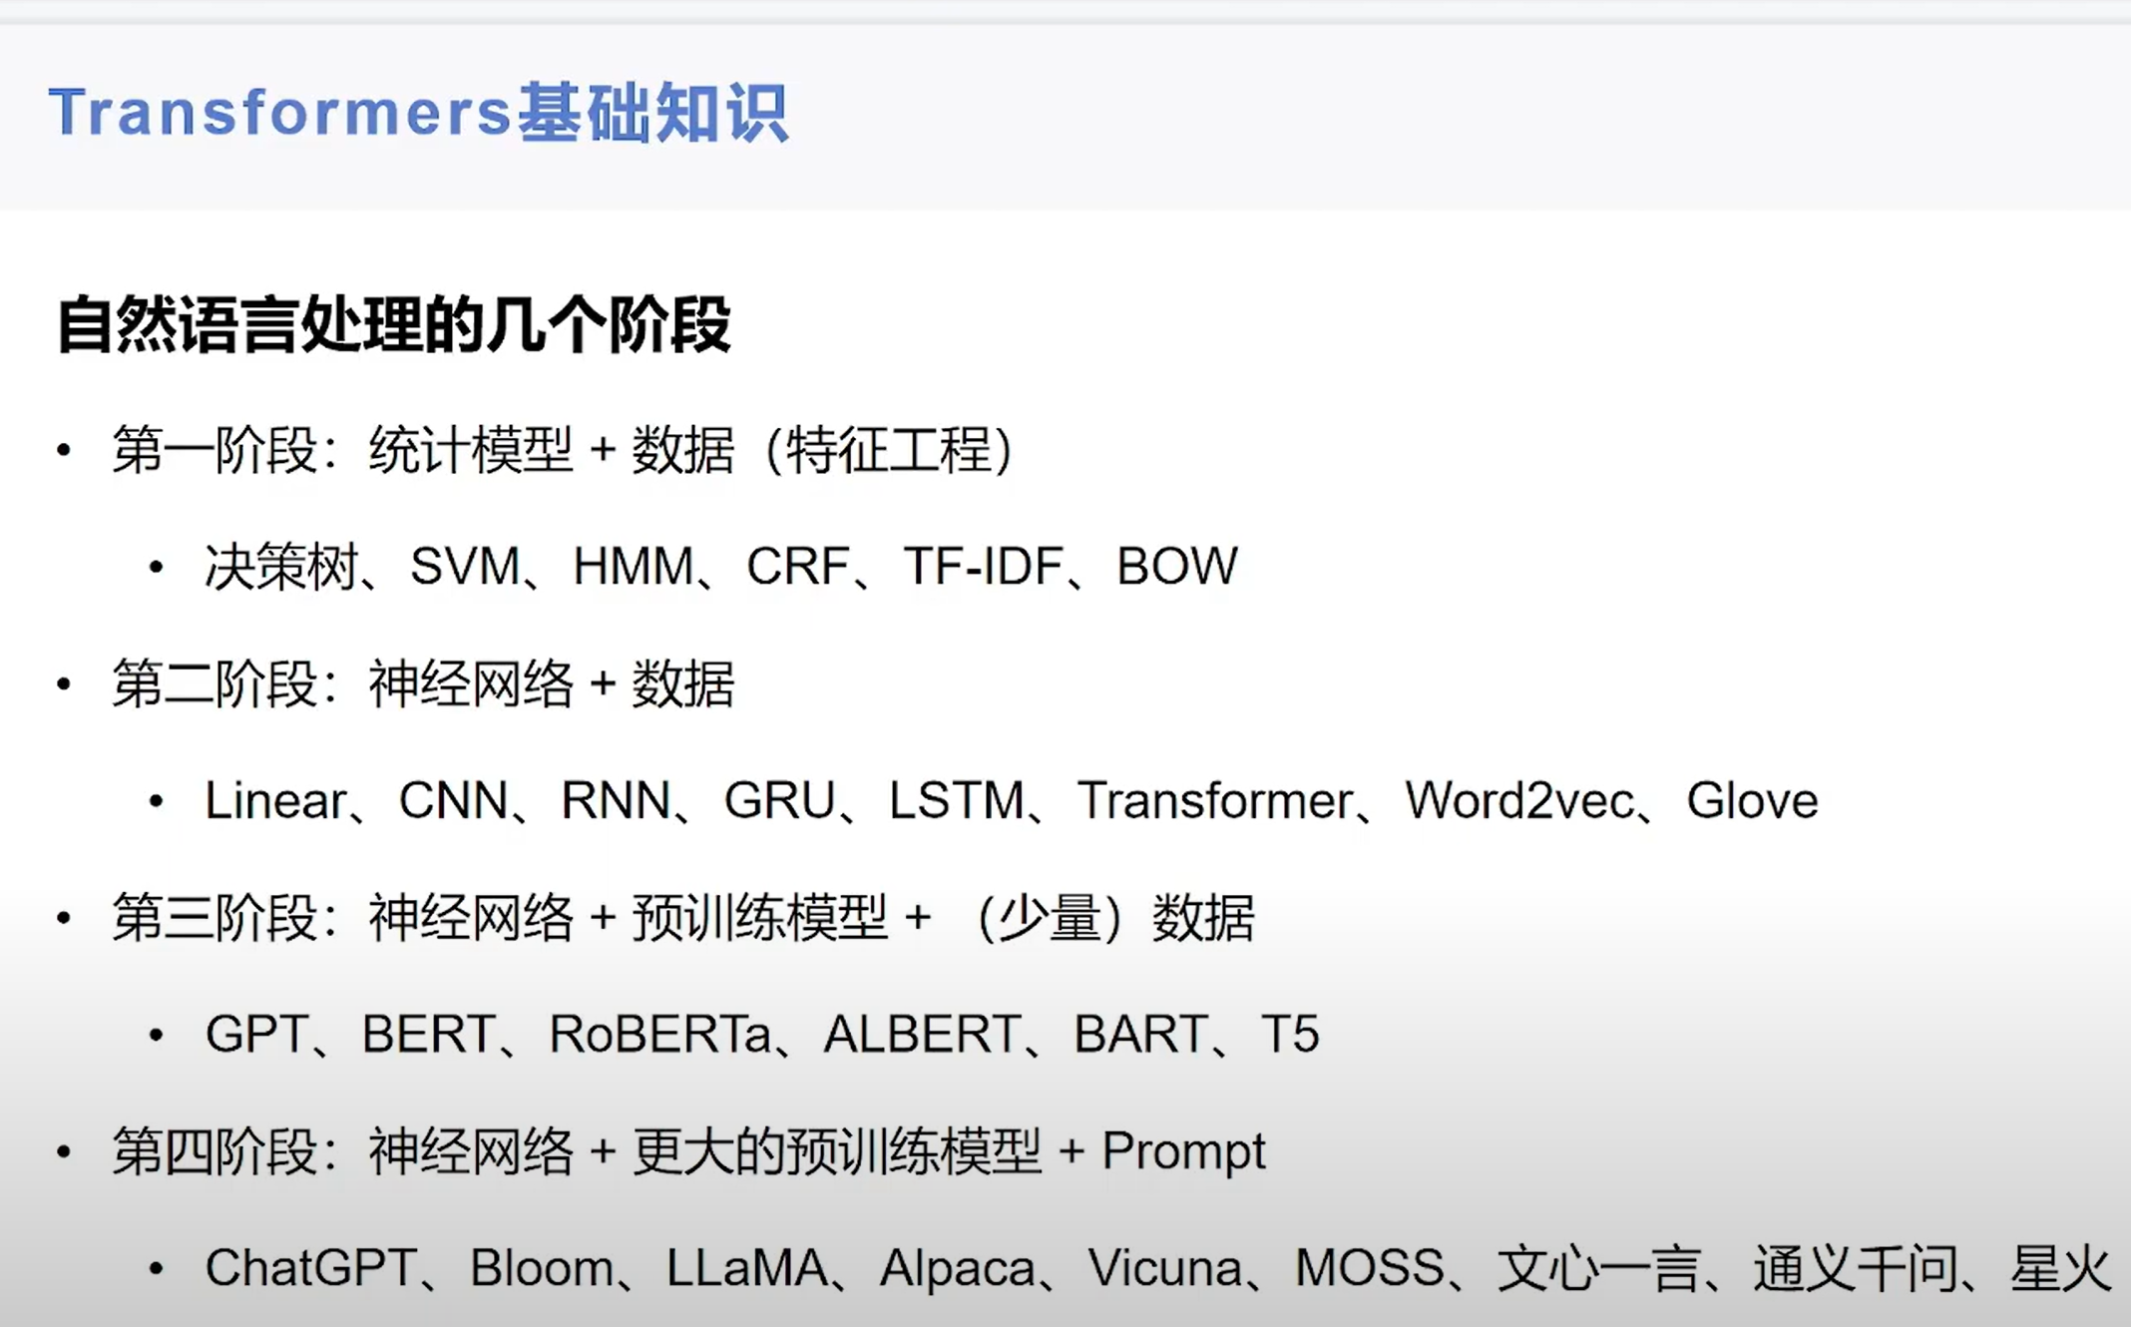2131x1327 pixels.
Task: Click the line starting '第三阶段：神经网络 + 预训练模型'
Action: [x=683, y=918]
